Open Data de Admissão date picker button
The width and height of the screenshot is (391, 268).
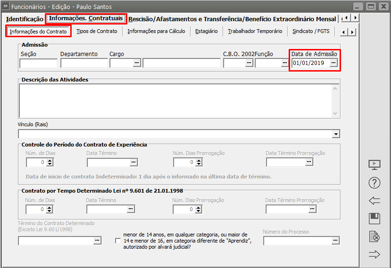333,63
